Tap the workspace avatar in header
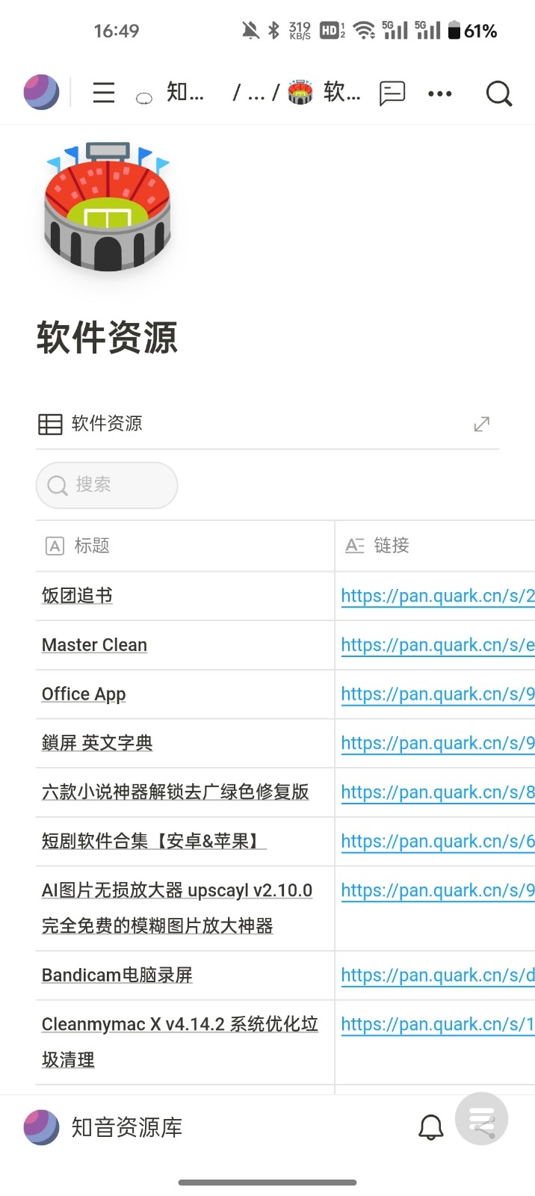 [41, 93]
